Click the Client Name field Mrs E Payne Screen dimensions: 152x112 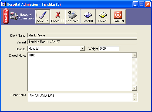(x=82, y=35)
